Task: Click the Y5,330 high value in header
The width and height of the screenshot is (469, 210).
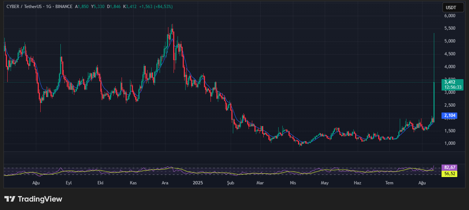Action: (98, 7)
